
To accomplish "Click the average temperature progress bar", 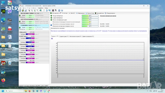I will click(x=90, y=18).
